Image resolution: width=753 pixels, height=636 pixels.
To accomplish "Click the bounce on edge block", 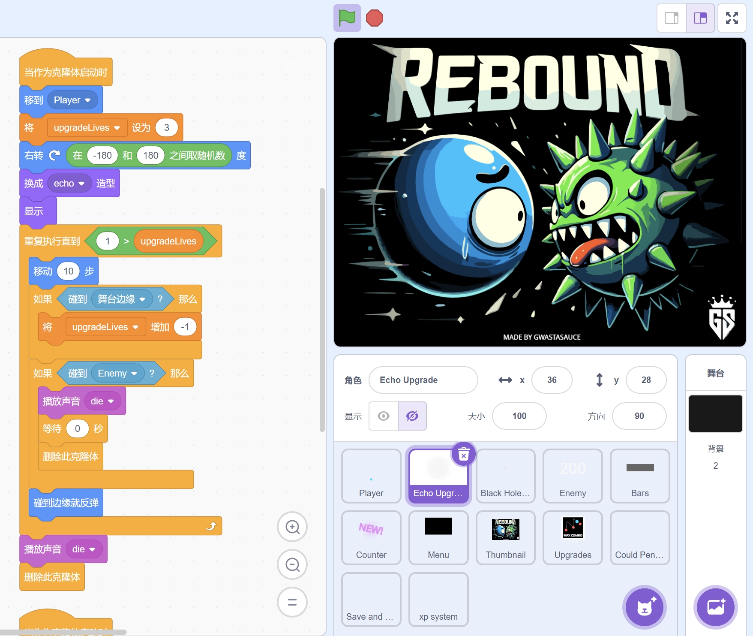I will coord(66,503).
